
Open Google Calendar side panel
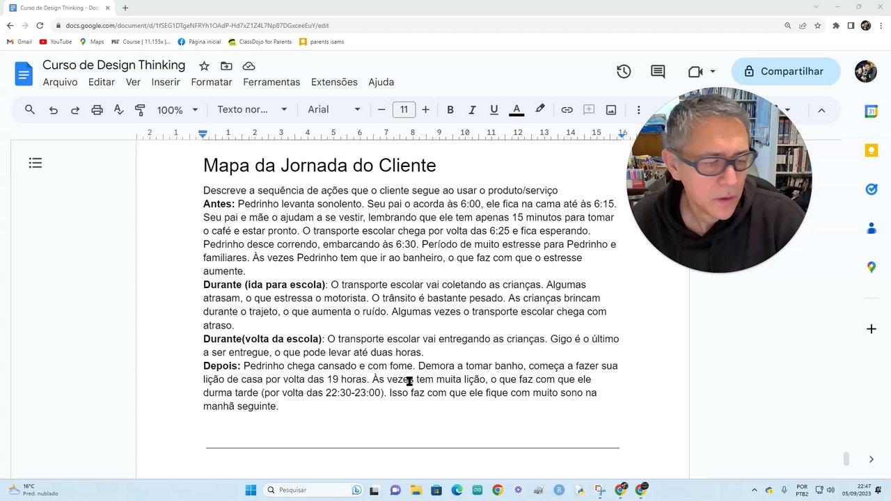(x=872, y=111)
